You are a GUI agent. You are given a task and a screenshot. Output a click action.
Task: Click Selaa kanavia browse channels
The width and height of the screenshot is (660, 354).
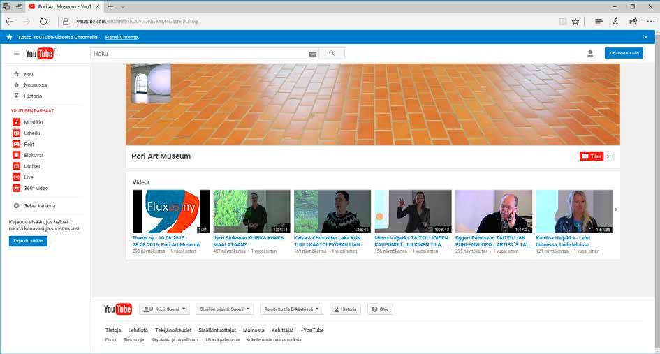[x=40, y=206]
